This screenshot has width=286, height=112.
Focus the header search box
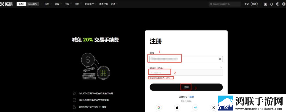(x=225, y=4)
